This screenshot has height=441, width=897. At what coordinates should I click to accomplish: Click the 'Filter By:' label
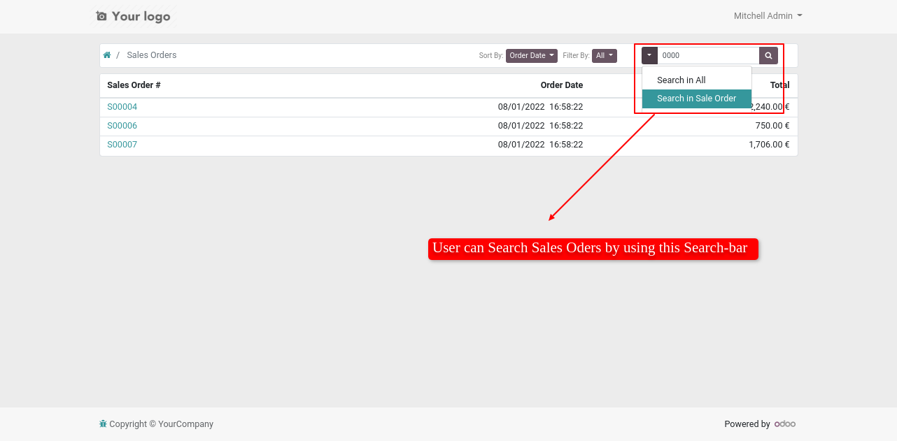577,56
